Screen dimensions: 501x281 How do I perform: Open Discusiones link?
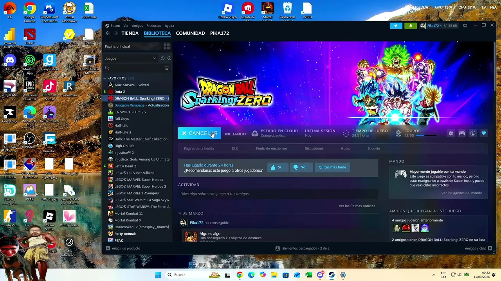point(314,148)
